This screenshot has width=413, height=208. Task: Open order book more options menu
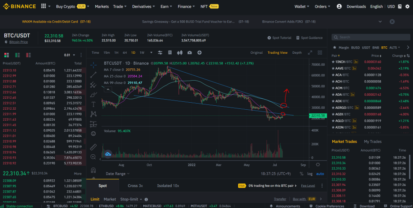pos(81,55)
